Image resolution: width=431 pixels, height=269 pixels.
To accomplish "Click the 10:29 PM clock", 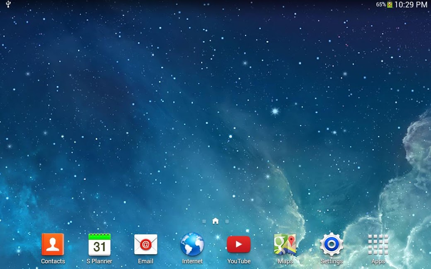I will pyautogui.click(x=410, y=5).
